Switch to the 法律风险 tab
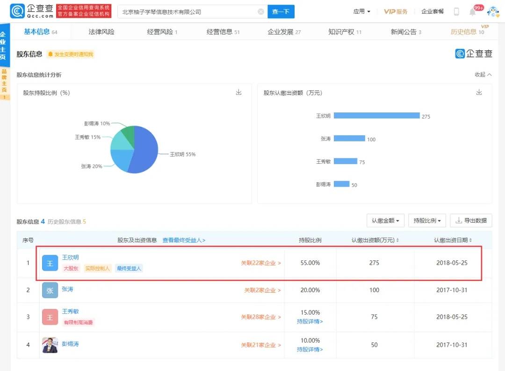 click(x=101, y=32)
